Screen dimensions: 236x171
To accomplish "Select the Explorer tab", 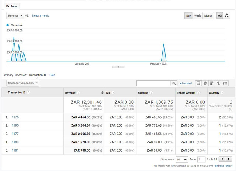I will 12,6.
